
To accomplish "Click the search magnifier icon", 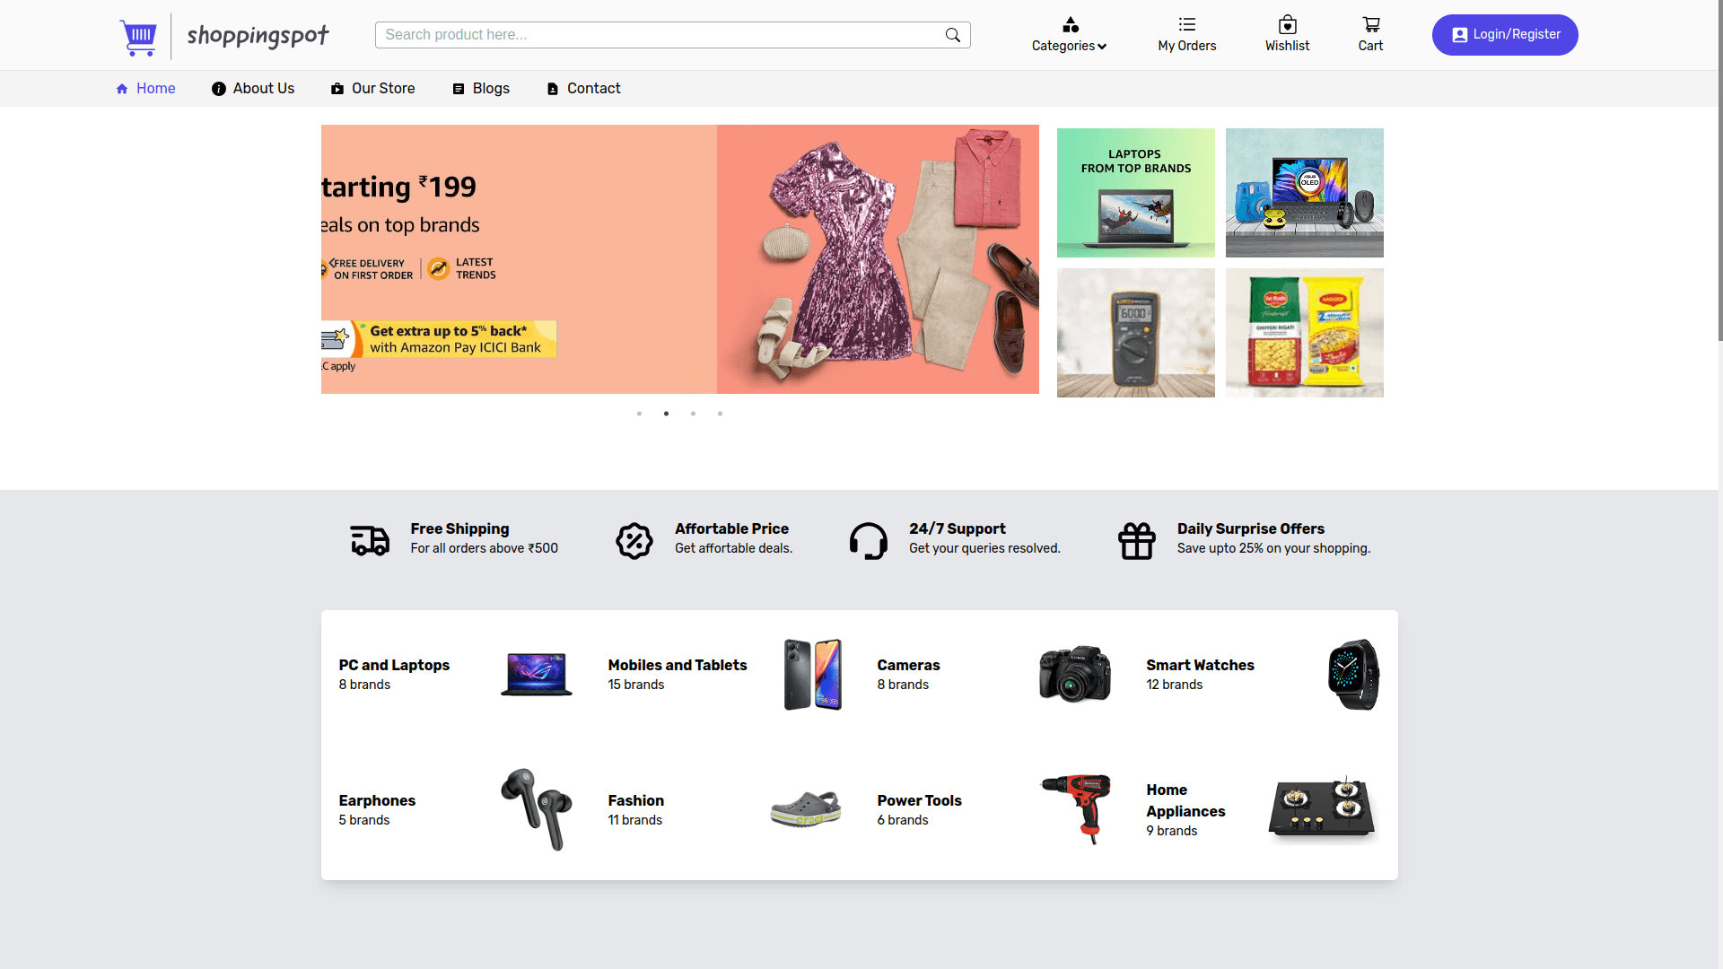I will 953,34.
